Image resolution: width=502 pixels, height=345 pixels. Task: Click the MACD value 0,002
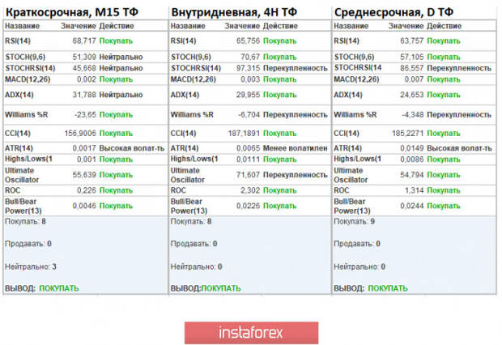pos(87,79)
